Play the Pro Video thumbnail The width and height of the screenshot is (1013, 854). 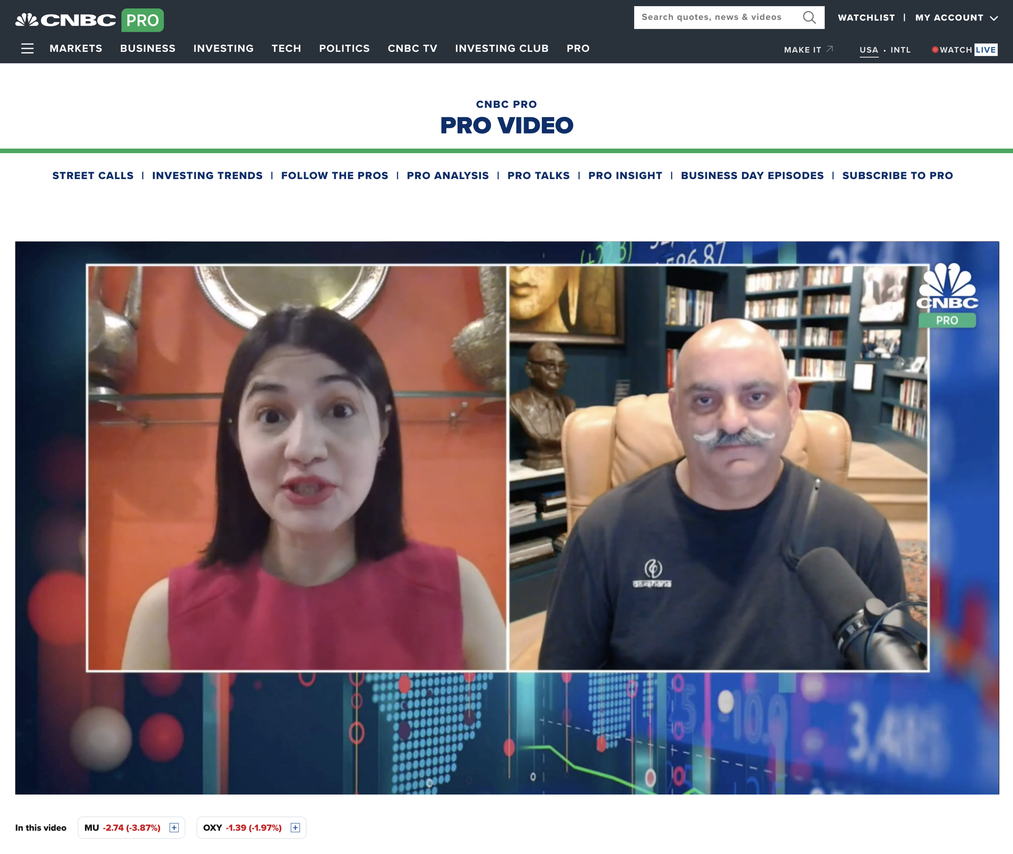[507, 517]
